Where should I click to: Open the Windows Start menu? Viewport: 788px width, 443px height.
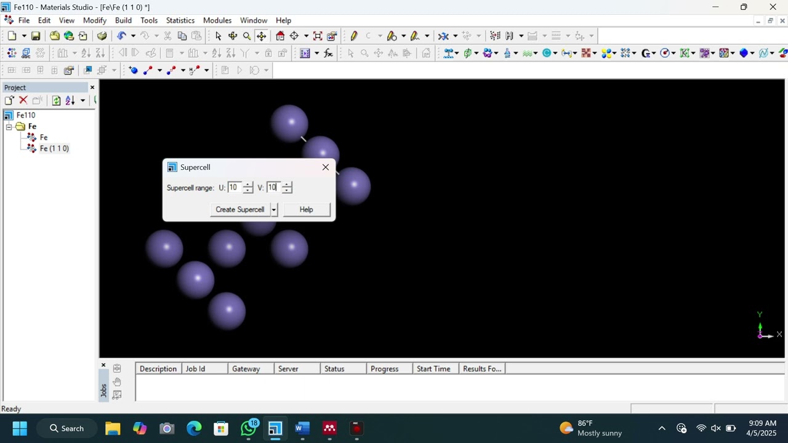pos(20,428)
